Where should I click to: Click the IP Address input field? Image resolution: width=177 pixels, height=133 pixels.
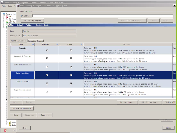click(x=103, y=16)
